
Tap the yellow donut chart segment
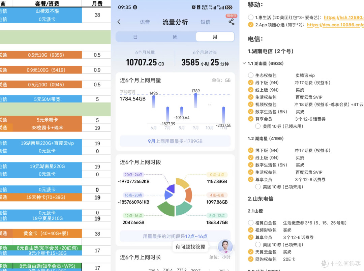(182, 183)
